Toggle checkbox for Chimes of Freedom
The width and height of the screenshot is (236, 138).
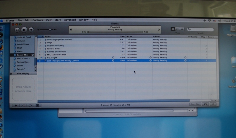[x=45, y=52]
